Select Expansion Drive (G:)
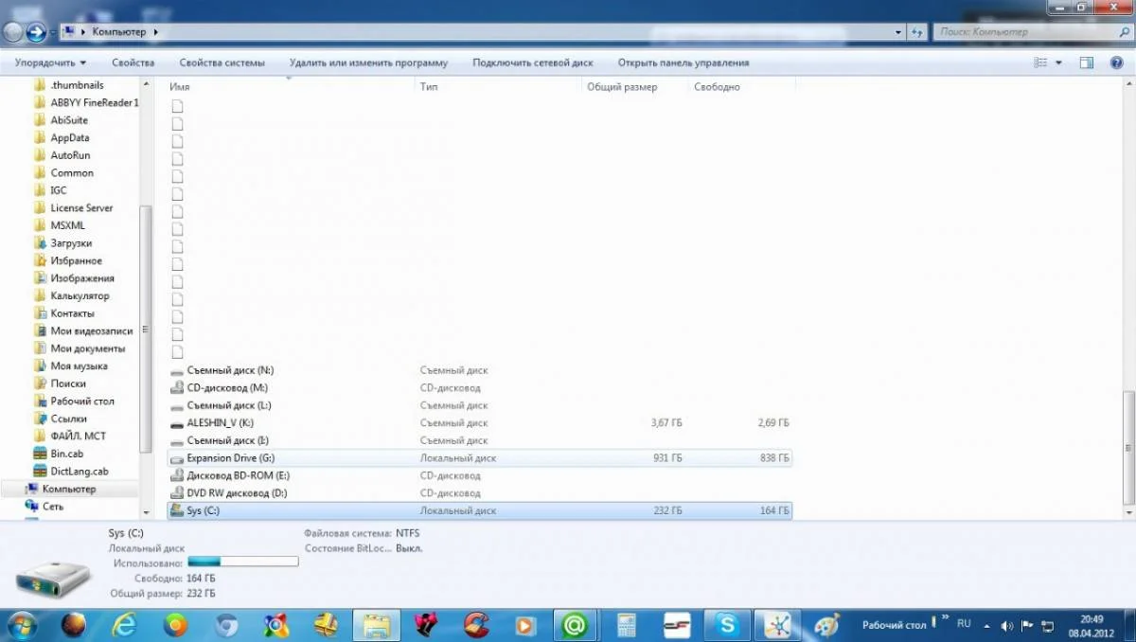Viewport: 1136px width, 642px height. tap(480, 458)
